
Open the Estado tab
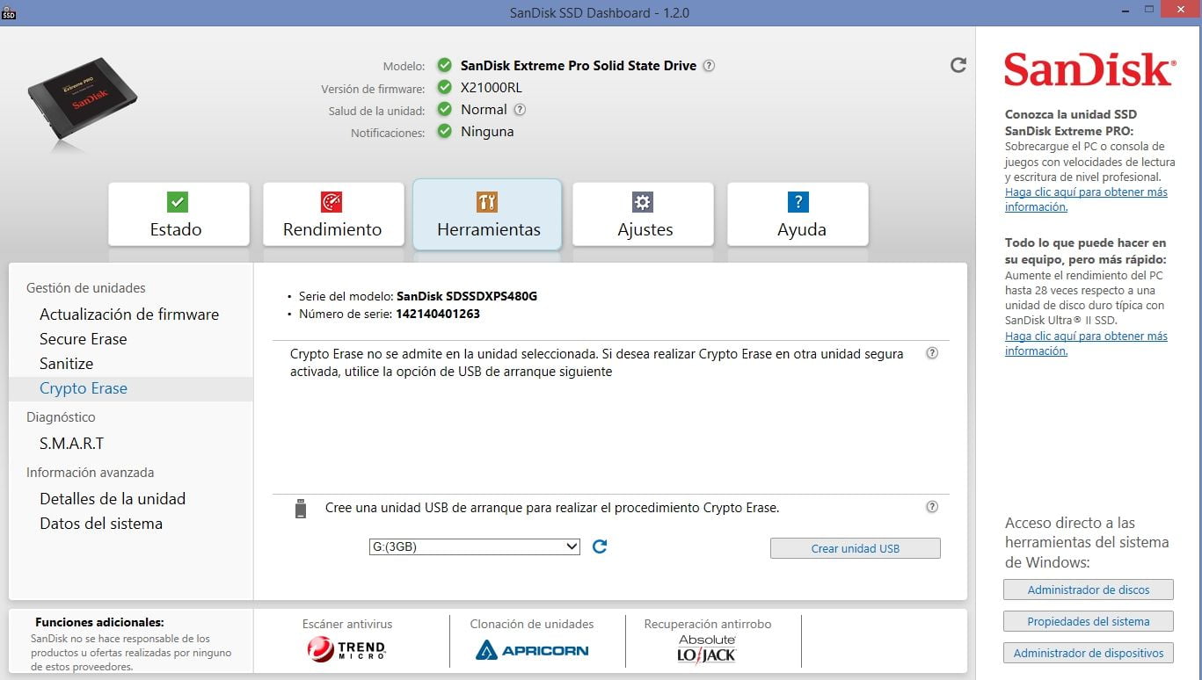pos(178,214)
